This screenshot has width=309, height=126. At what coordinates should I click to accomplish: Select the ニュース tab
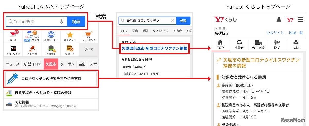pos(13,64)
